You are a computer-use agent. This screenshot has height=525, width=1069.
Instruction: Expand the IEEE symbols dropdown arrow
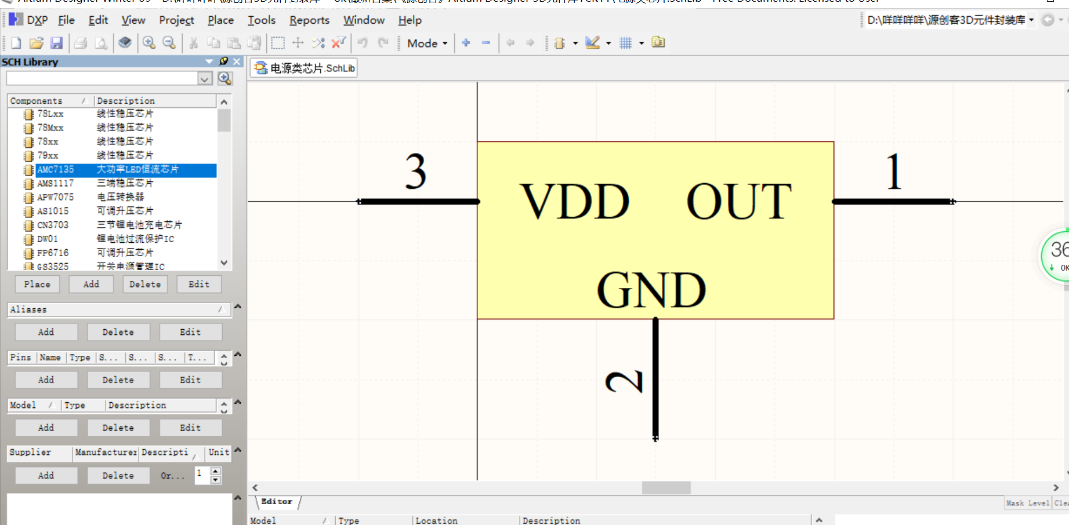(x=575, y=43)
